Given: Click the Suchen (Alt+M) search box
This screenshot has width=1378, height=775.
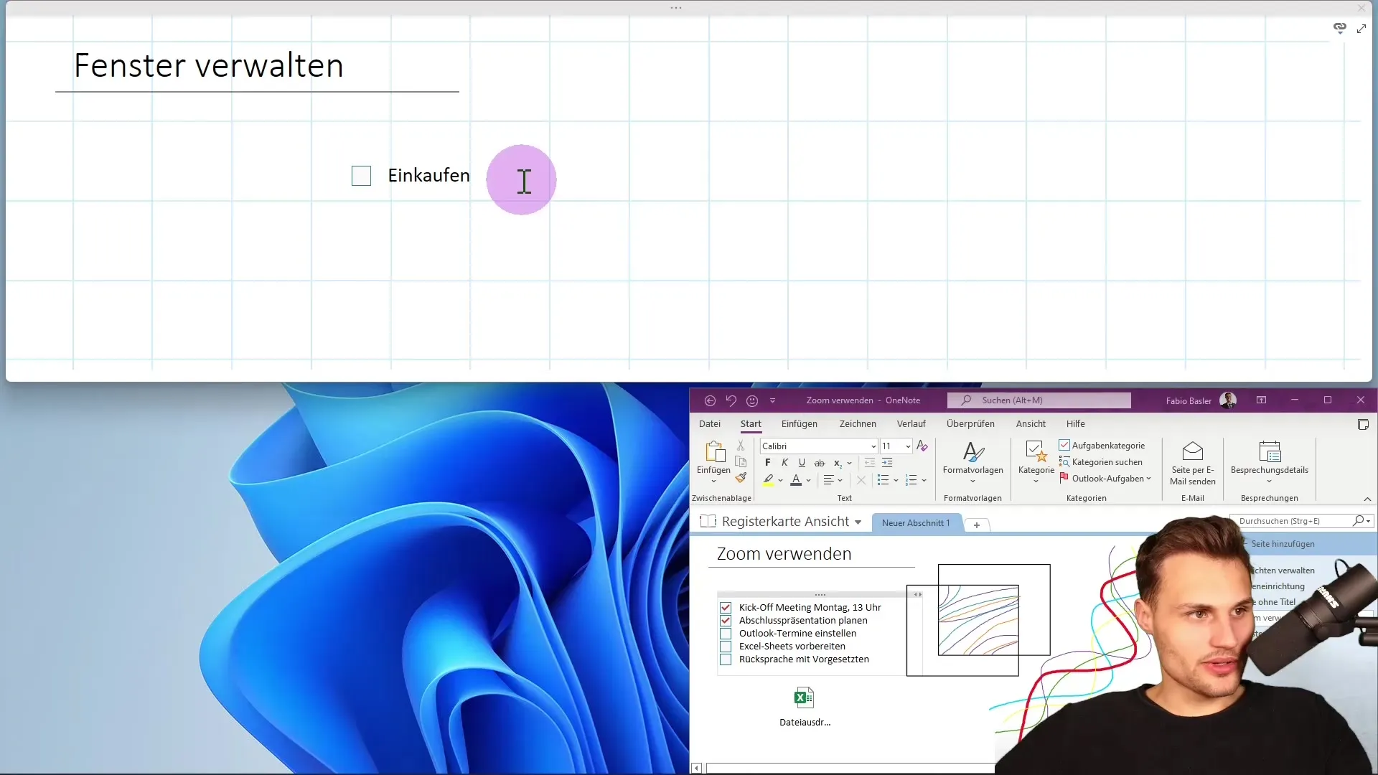Looking at the screenshot, I should pyautogui.click(x=1039, y=400).
